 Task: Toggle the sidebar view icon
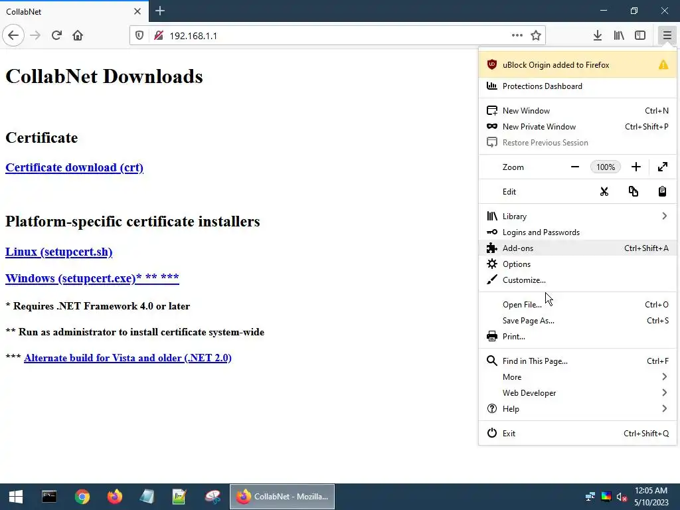640,35
